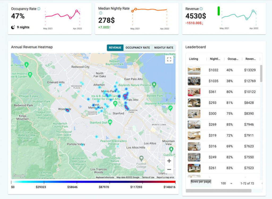Sort leaderboard by Occupancy column
The image size is (272, 199).
point(233,59)
